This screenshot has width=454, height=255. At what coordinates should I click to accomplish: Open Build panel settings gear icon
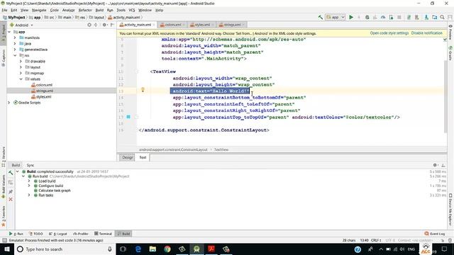click(x=435, y=165)
